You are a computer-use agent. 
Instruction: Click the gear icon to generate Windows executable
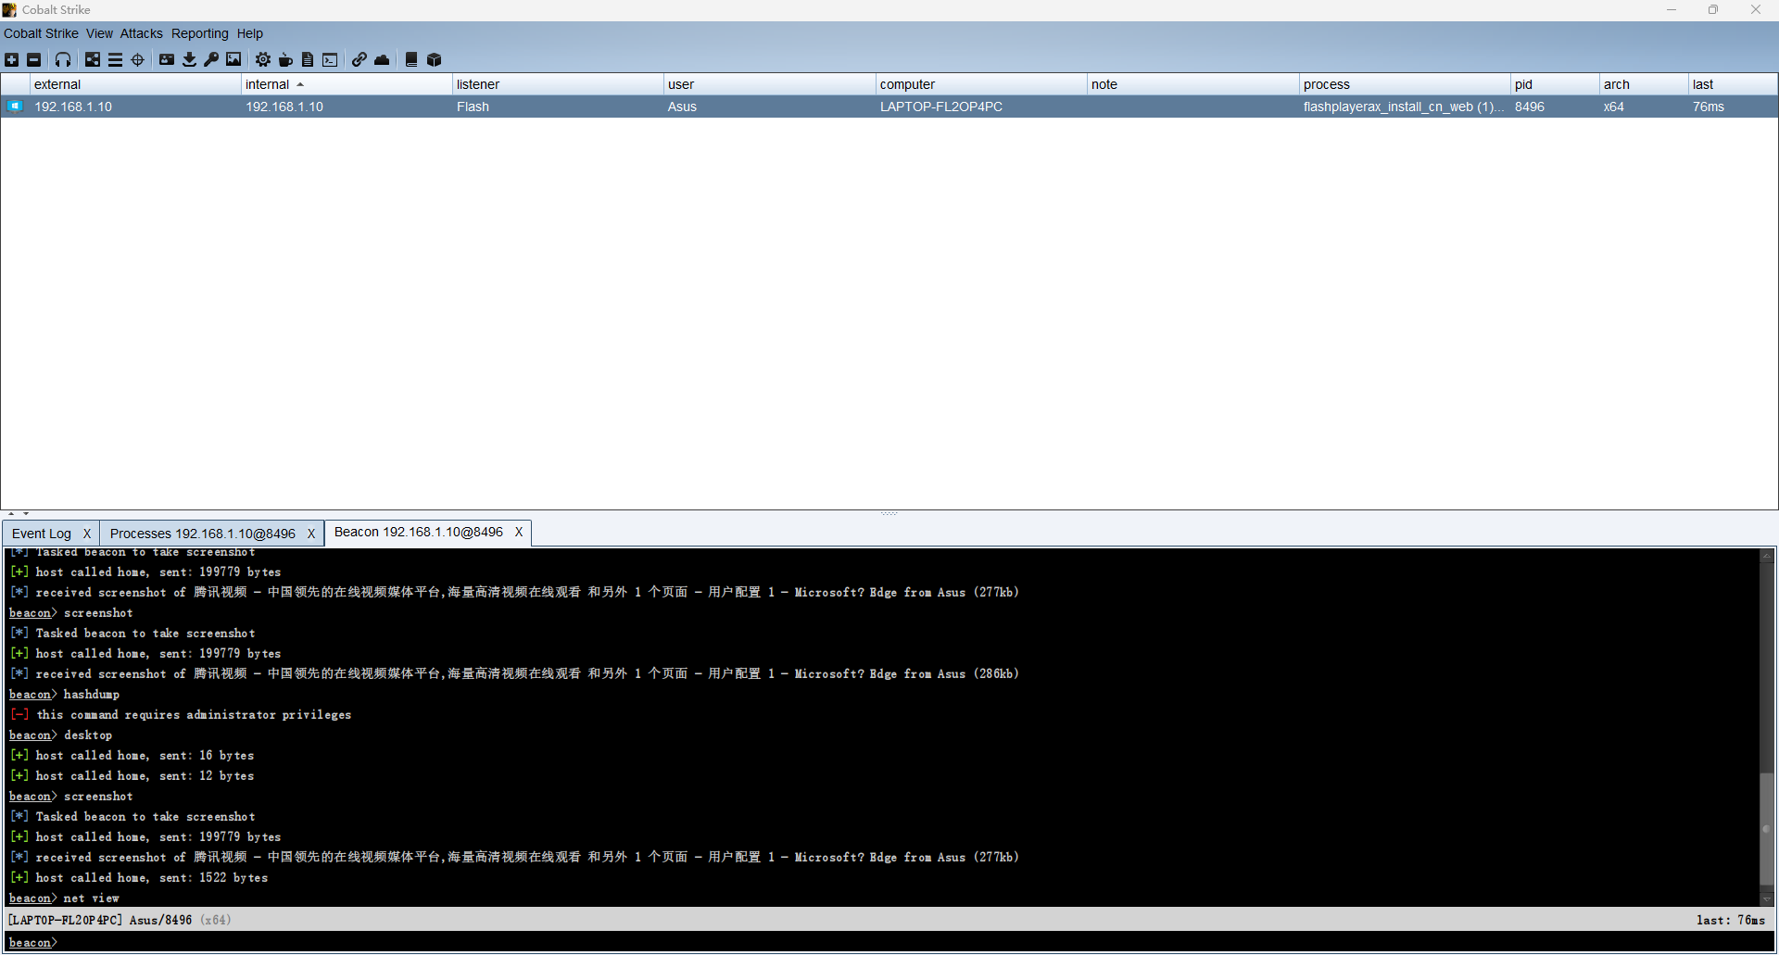(263, 60)
